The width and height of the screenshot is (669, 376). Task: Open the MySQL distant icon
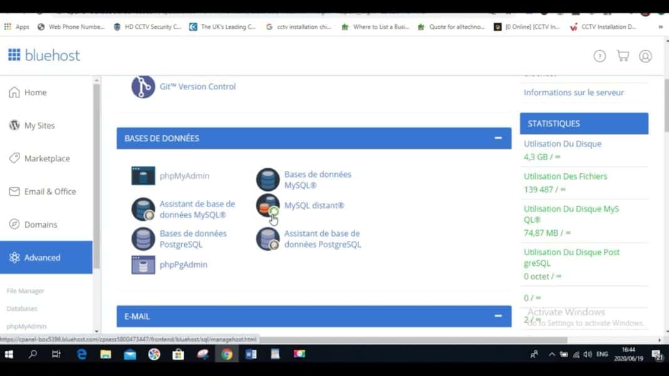tap(267, 205)
